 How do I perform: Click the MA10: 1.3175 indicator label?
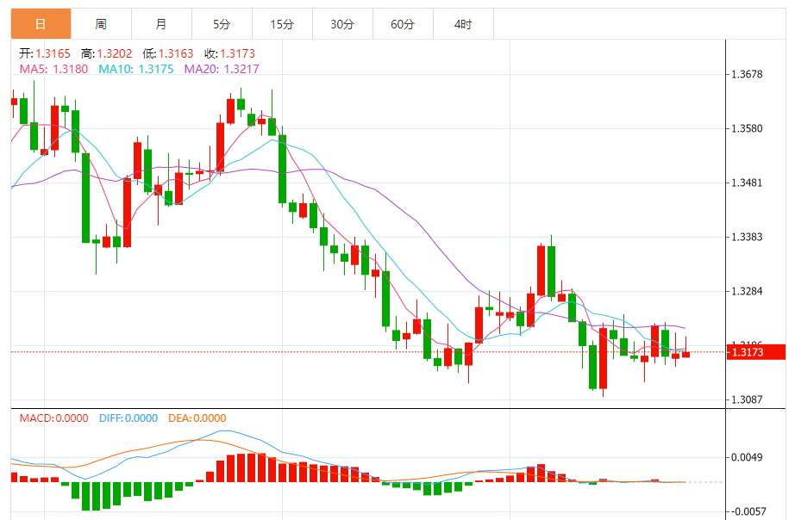click(x=136, y=69)
